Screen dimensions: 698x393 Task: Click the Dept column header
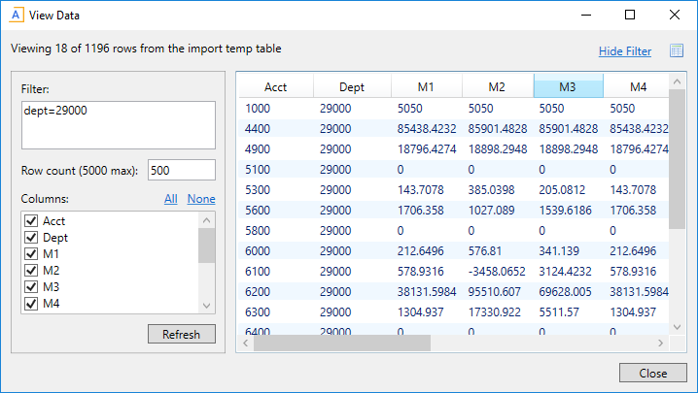click(351, 86)
